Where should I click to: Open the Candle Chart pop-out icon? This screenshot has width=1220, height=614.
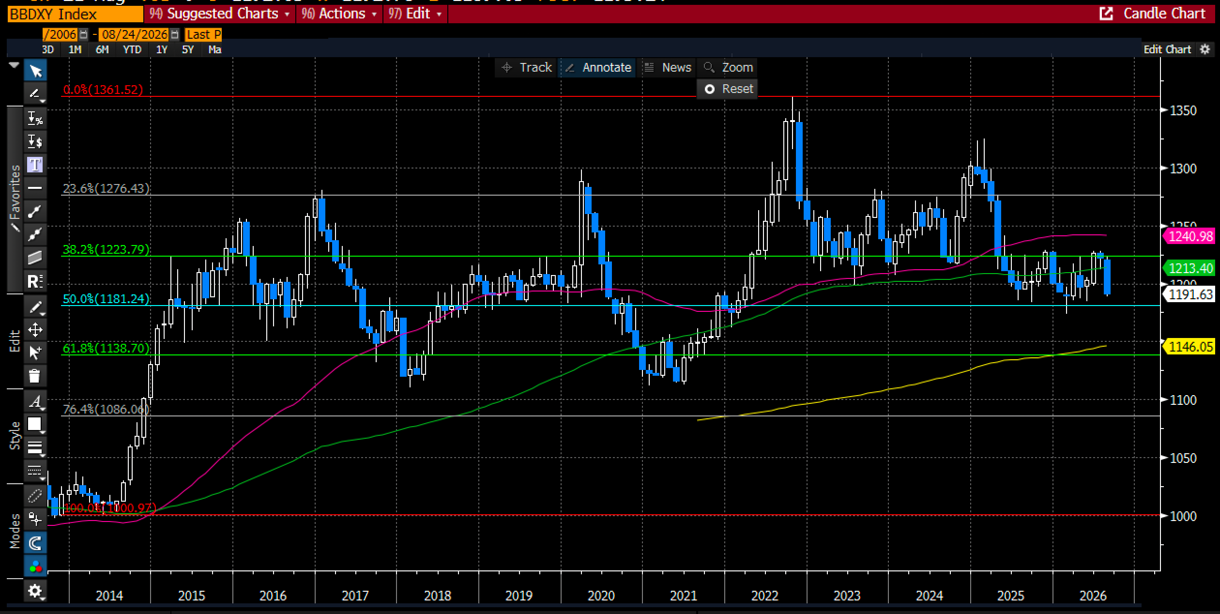[1106, 14]
